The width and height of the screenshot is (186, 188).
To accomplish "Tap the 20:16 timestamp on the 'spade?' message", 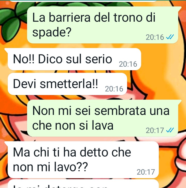I will pos(155,37).
